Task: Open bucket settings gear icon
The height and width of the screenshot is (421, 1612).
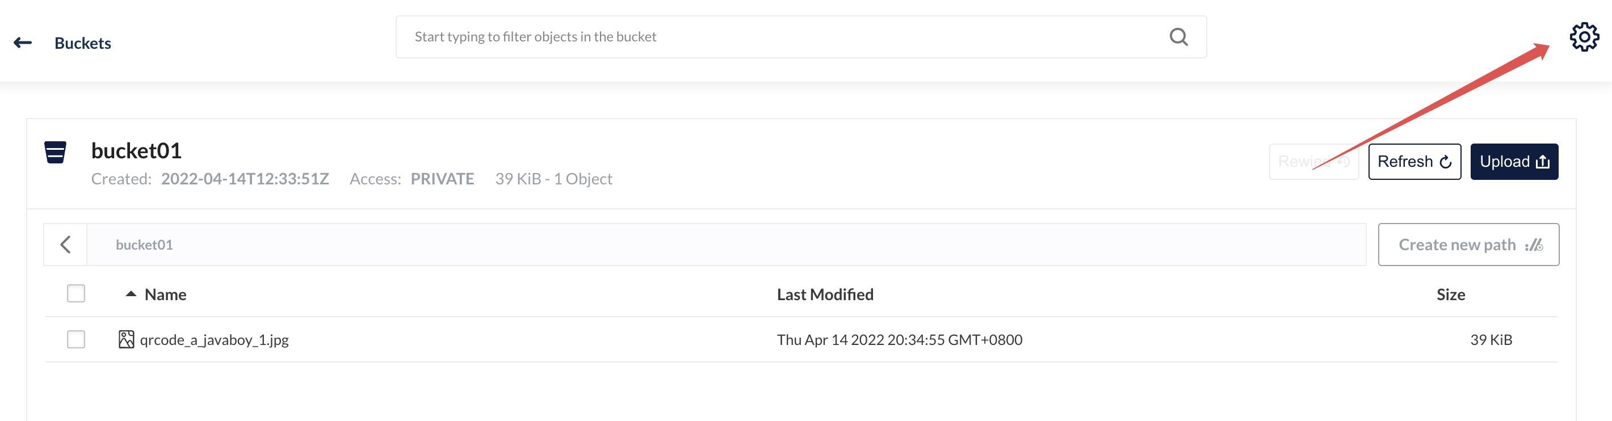Action: 1584,37
